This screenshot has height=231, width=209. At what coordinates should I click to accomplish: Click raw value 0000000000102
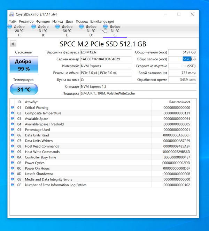[177, 185]
